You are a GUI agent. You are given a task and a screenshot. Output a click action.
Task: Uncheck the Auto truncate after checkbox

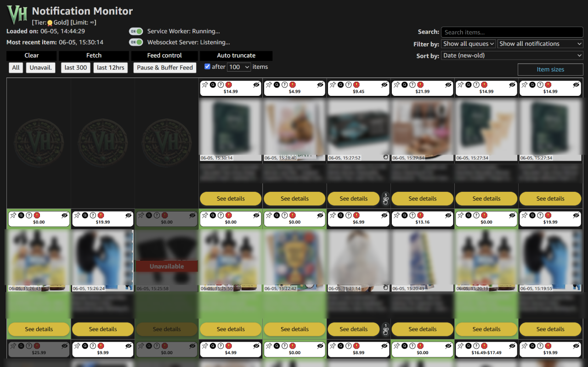[207, 67]
